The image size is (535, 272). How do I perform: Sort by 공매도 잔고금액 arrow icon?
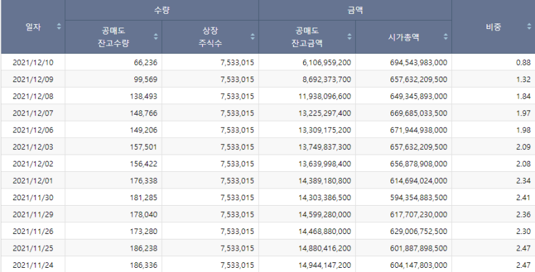(x=350, y=37)
